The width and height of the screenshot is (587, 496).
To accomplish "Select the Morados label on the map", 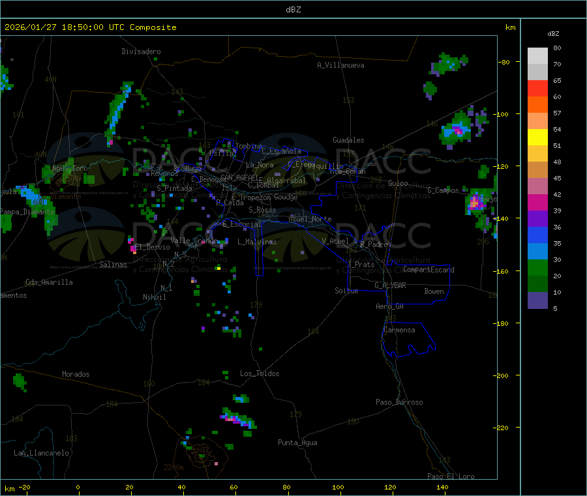I will 76,374.
